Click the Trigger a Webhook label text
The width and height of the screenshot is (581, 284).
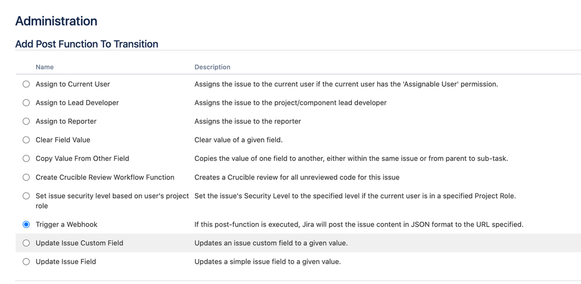pyautogui.click(x=67, y=224)
